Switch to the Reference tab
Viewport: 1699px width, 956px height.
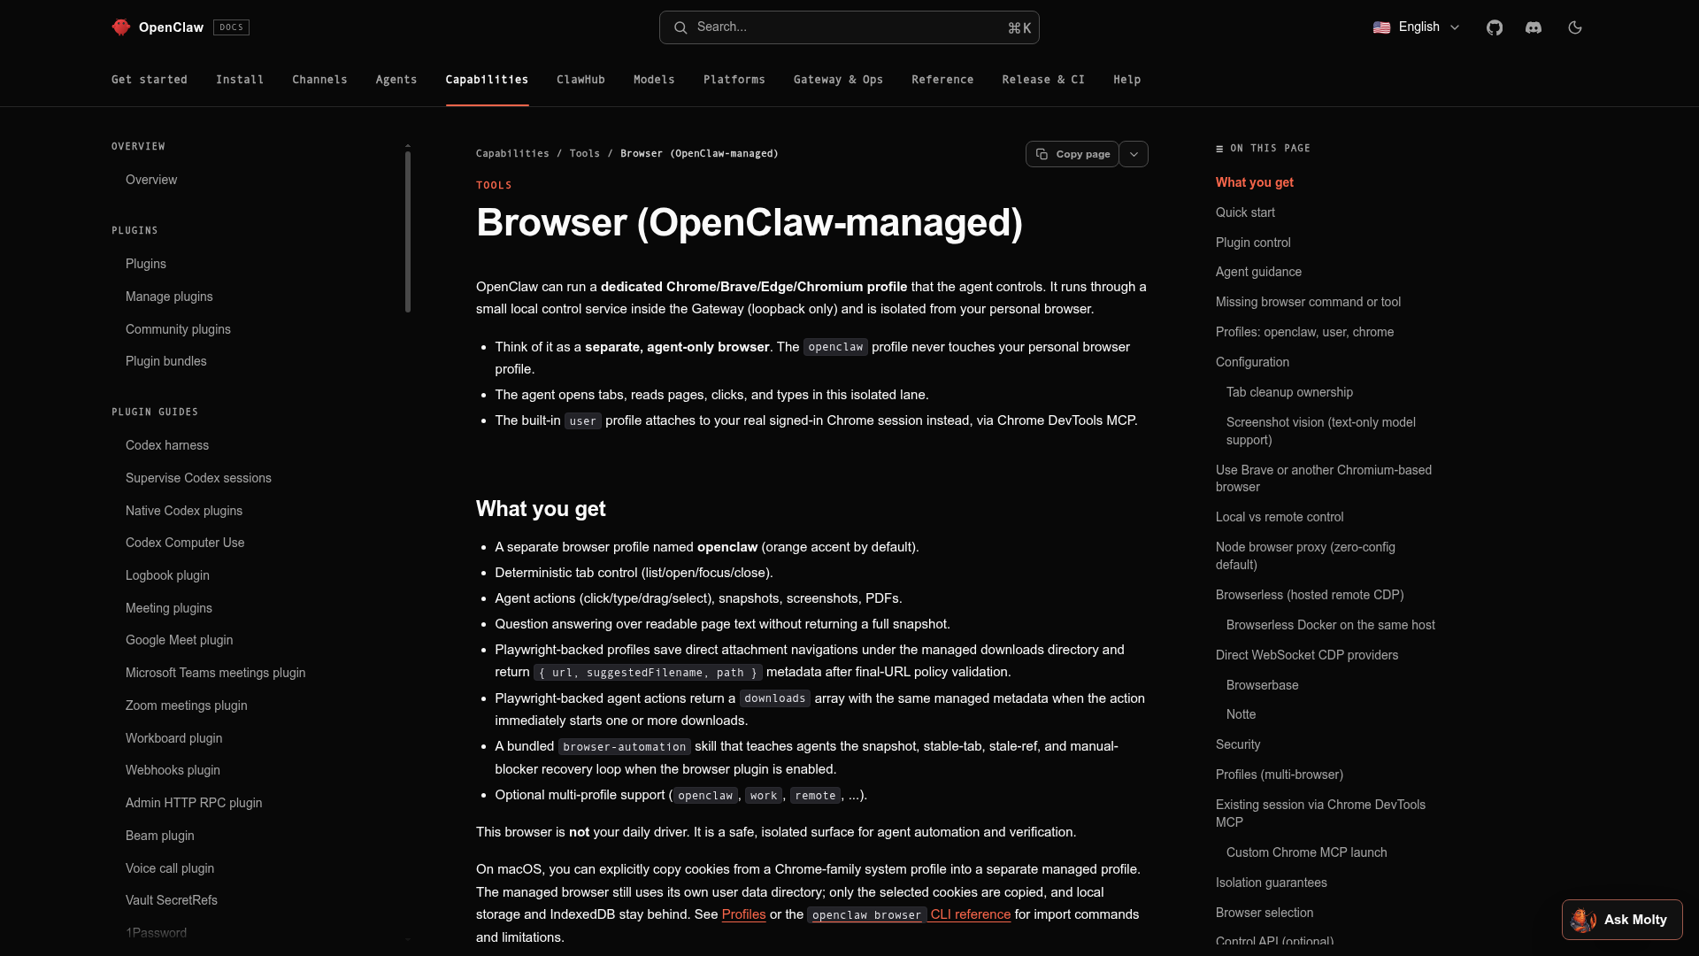[942, 80]
